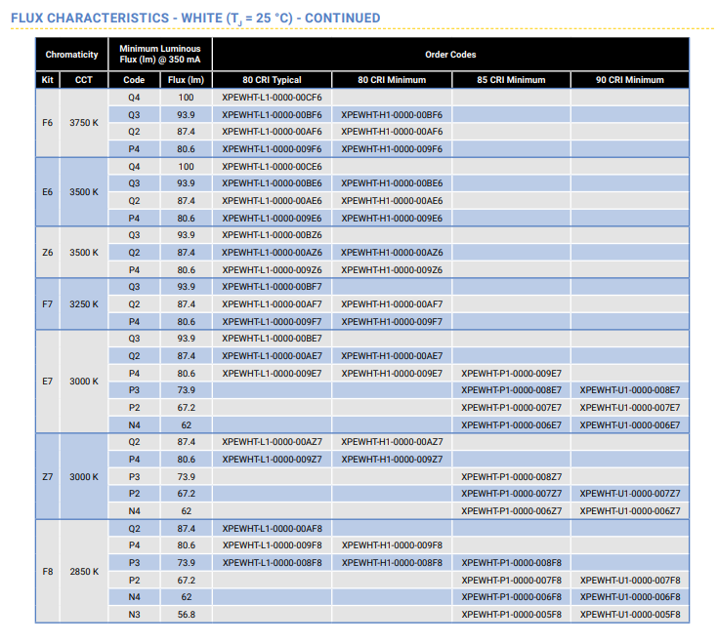
Task: Click order code XPEWHT-H1-0000-00AF7
Action: tap(392, 304)
